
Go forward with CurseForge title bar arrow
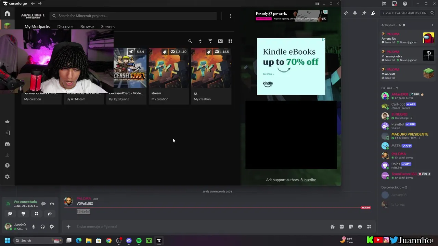click(40, 3)
